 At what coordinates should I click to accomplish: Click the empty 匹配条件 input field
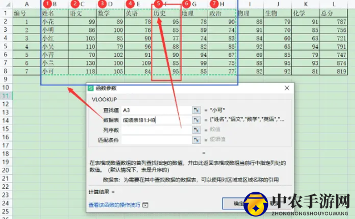pos(156,140)
